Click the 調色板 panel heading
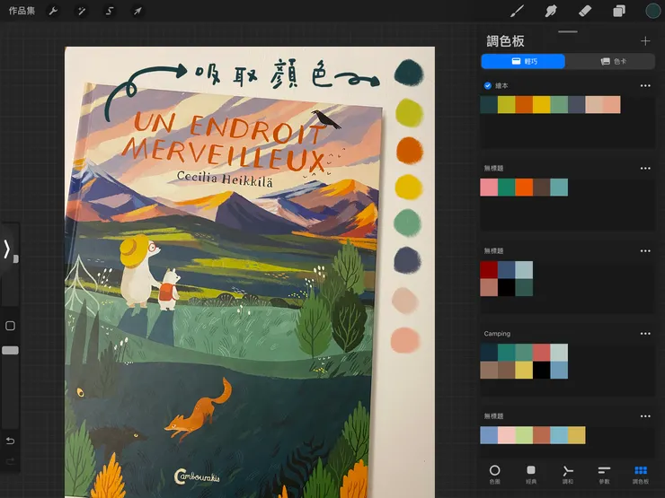 505,41
